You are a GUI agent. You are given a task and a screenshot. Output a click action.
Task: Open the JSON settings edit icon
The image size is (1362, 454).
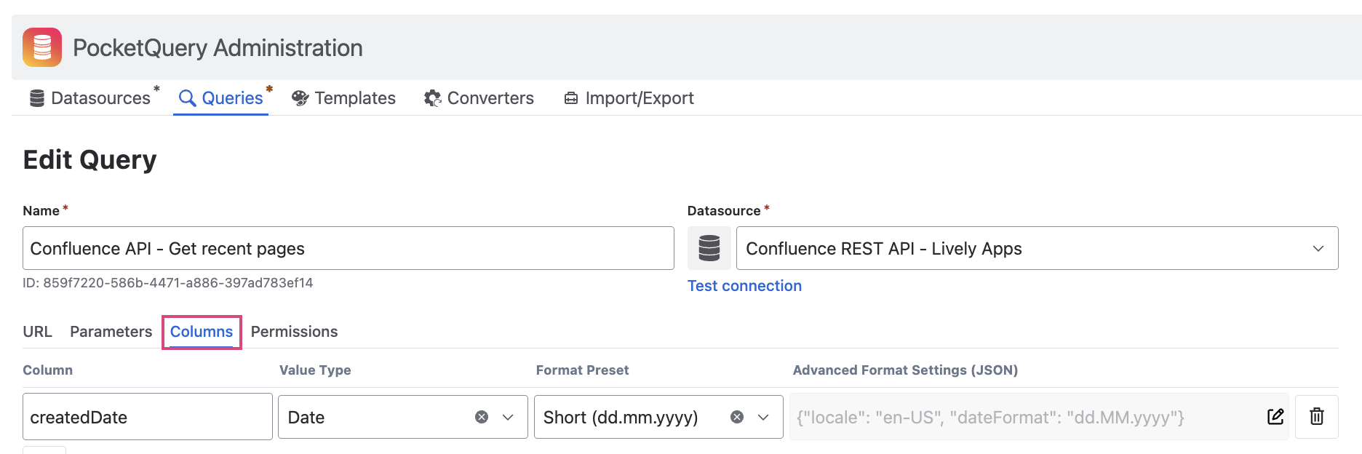(x=1275, y=417)
